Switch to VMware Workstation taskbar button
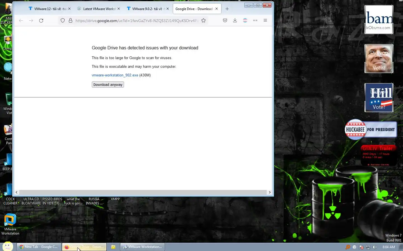The image size is (403, 251). coord(142,247)
